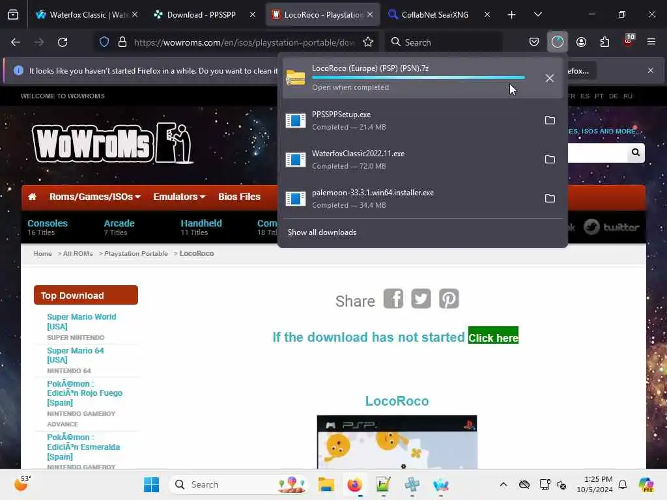Viewport: 667px width, 500px height.
Task: Open File Explorer from the taskbar
Action: point(326,484)
